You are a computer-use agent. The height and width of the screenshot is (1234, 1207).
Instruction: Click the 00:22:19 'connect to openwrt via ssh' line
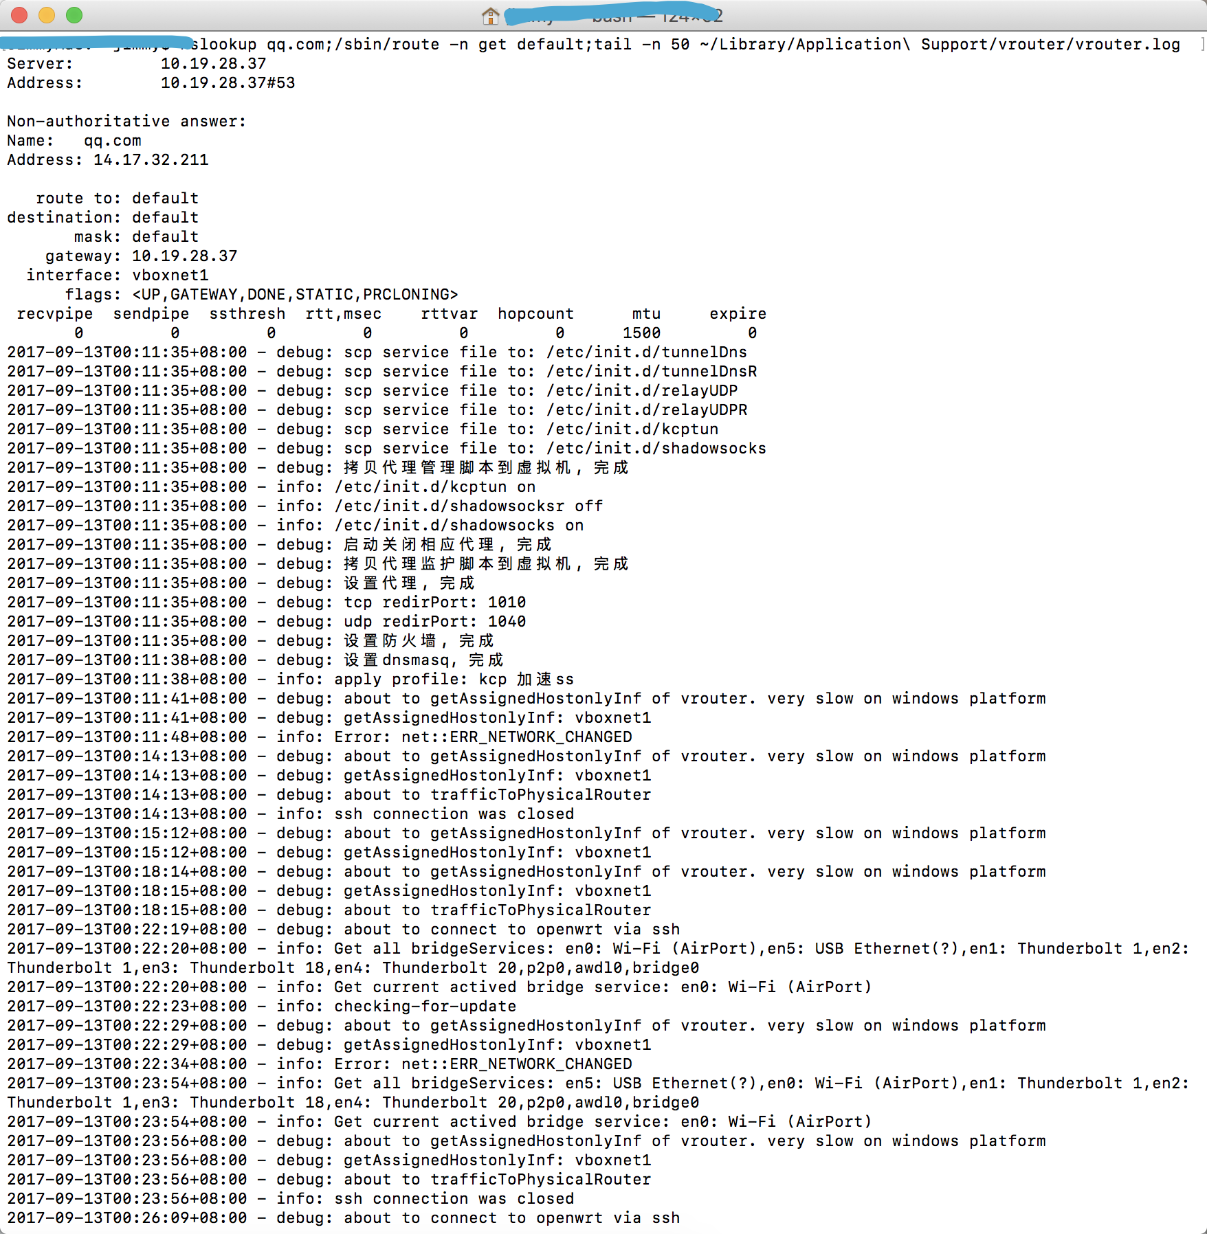(x=344, y=929)
